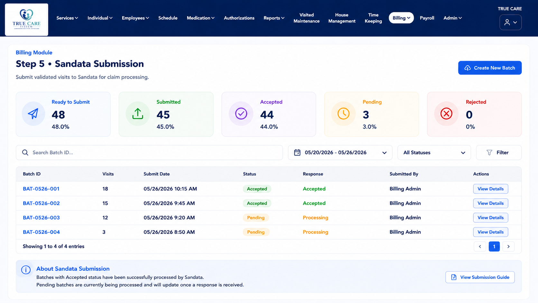Click the Rejected X circle icon
Screen dimensions: 538x303
tap(446, 114)
